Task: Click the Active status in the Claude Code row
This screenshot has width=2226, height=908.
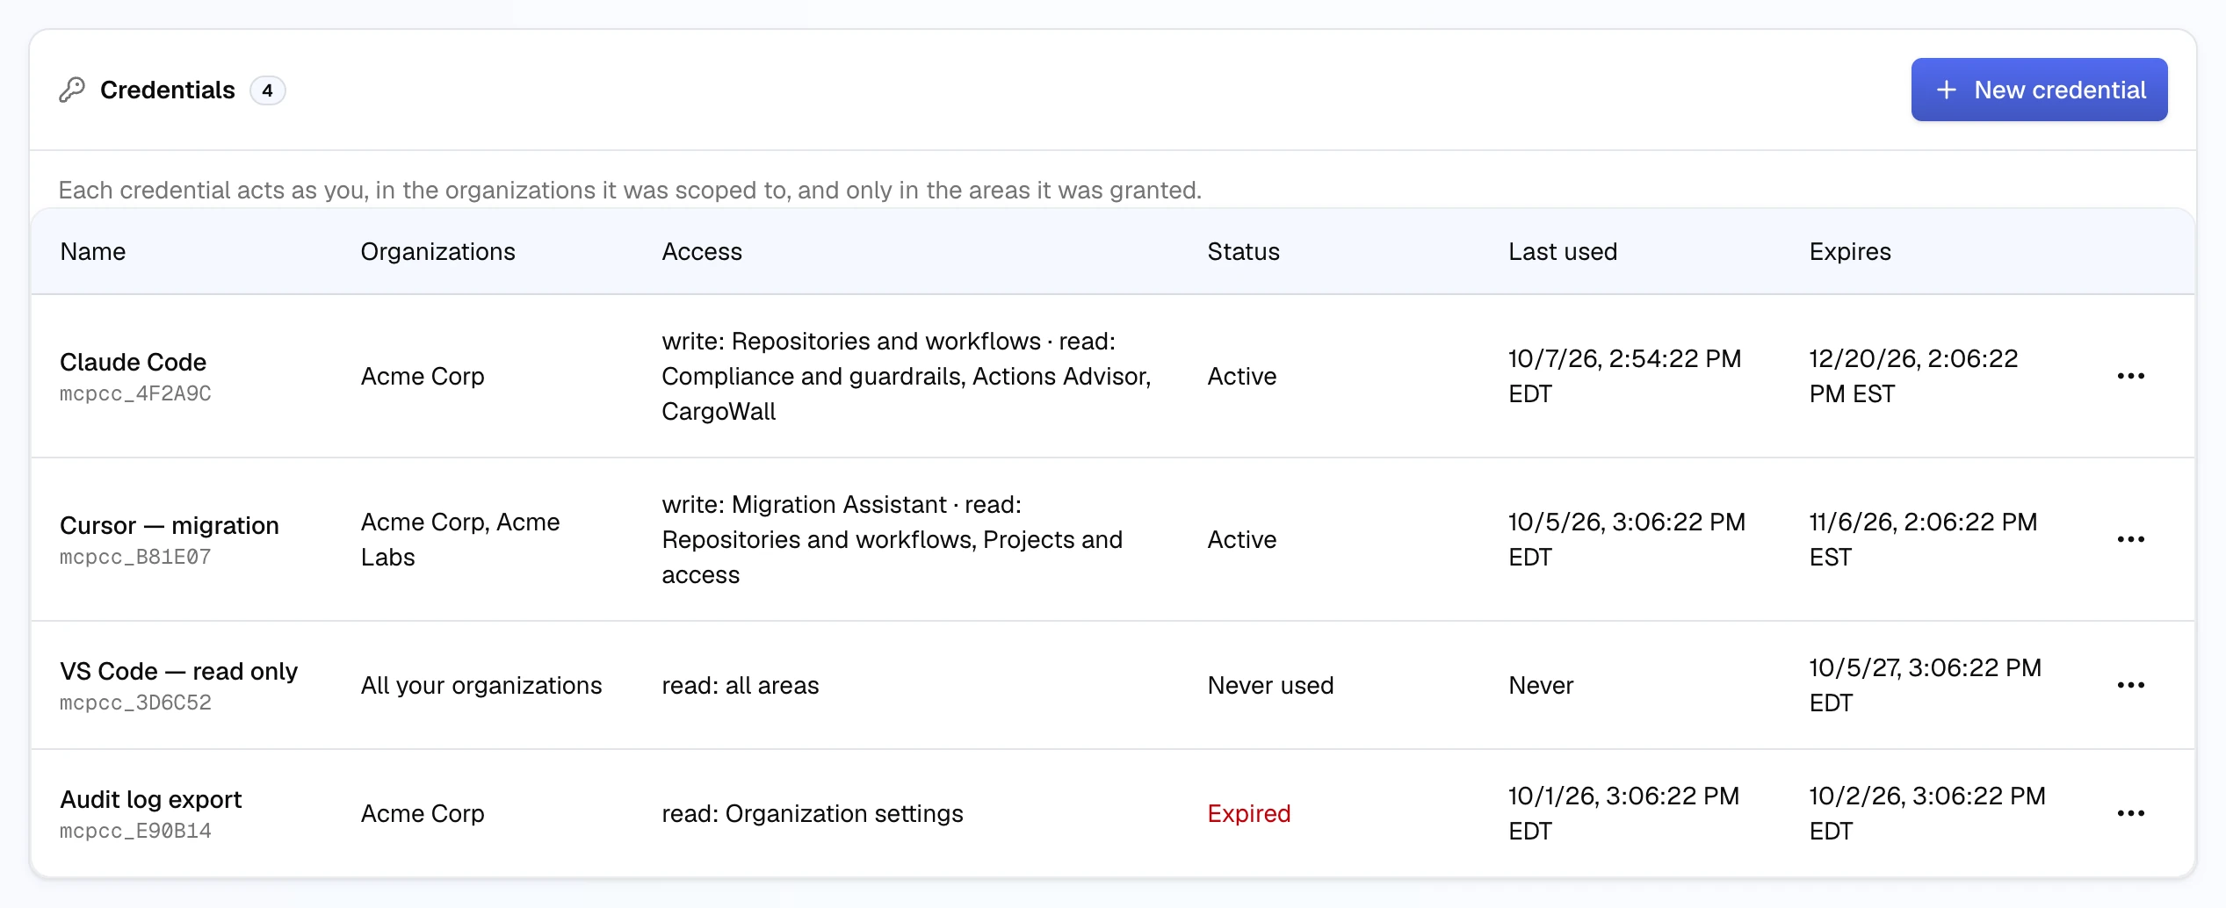Action: coord(1242,376)
